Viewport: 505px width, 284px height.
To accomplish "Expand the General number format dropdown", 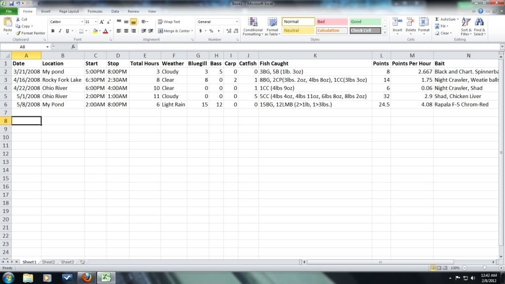I will (x=237, y=22).
